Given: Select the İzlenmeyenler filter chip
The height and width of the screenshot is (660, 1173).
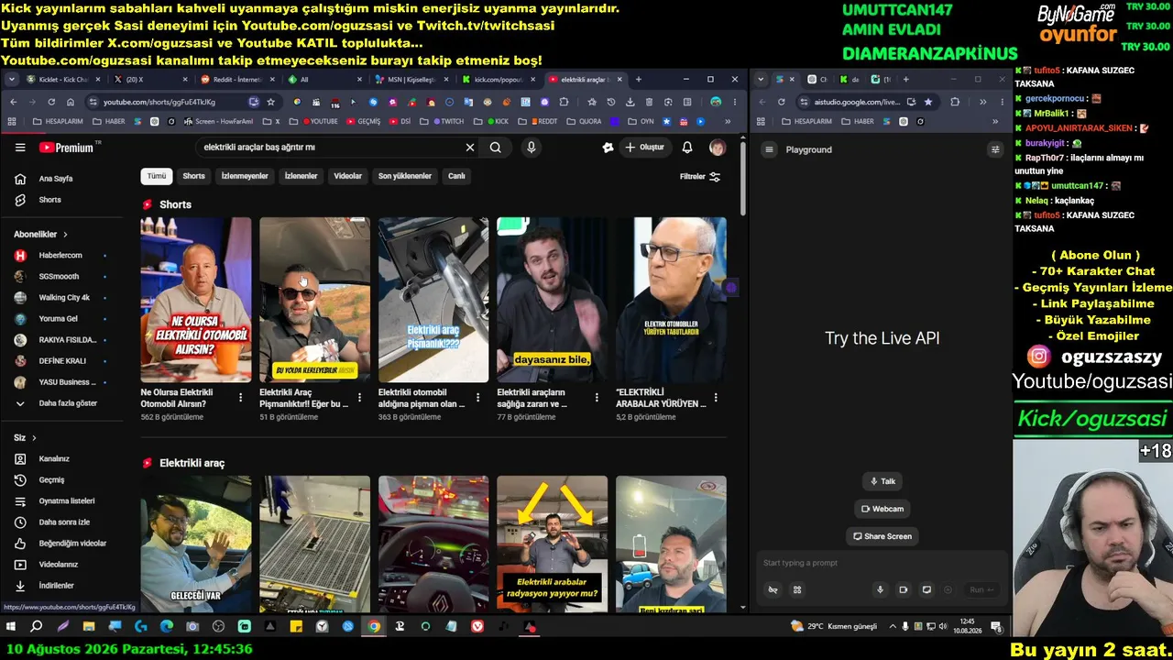Looking at the screenshot, I should click(245, 176).
